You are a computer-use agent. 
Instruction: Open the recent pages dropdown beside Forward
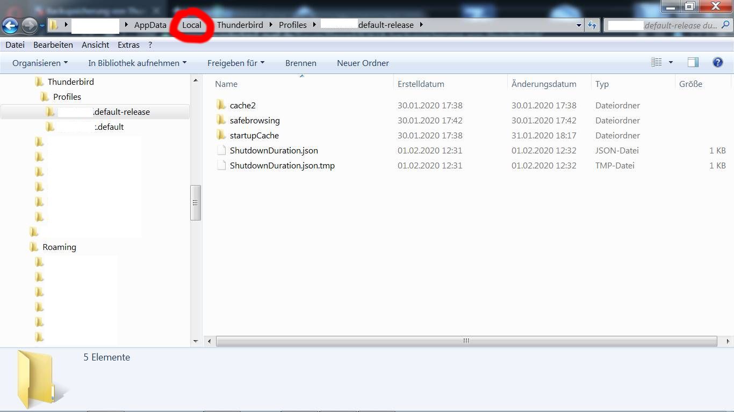[42, 26]
